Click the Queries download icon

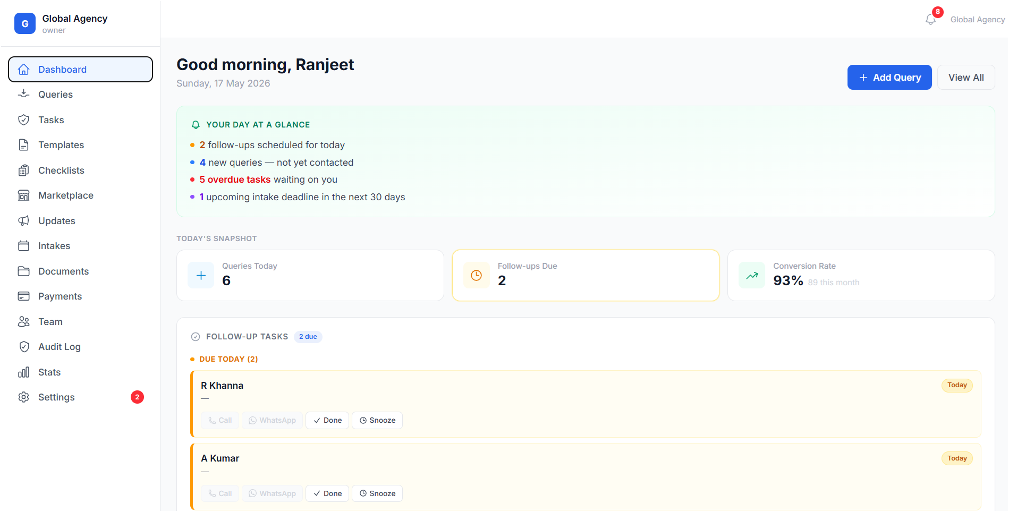24,95
